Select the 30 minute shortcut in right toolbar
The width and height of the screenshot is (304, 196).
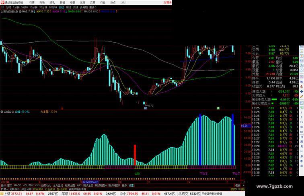point(302,127)
